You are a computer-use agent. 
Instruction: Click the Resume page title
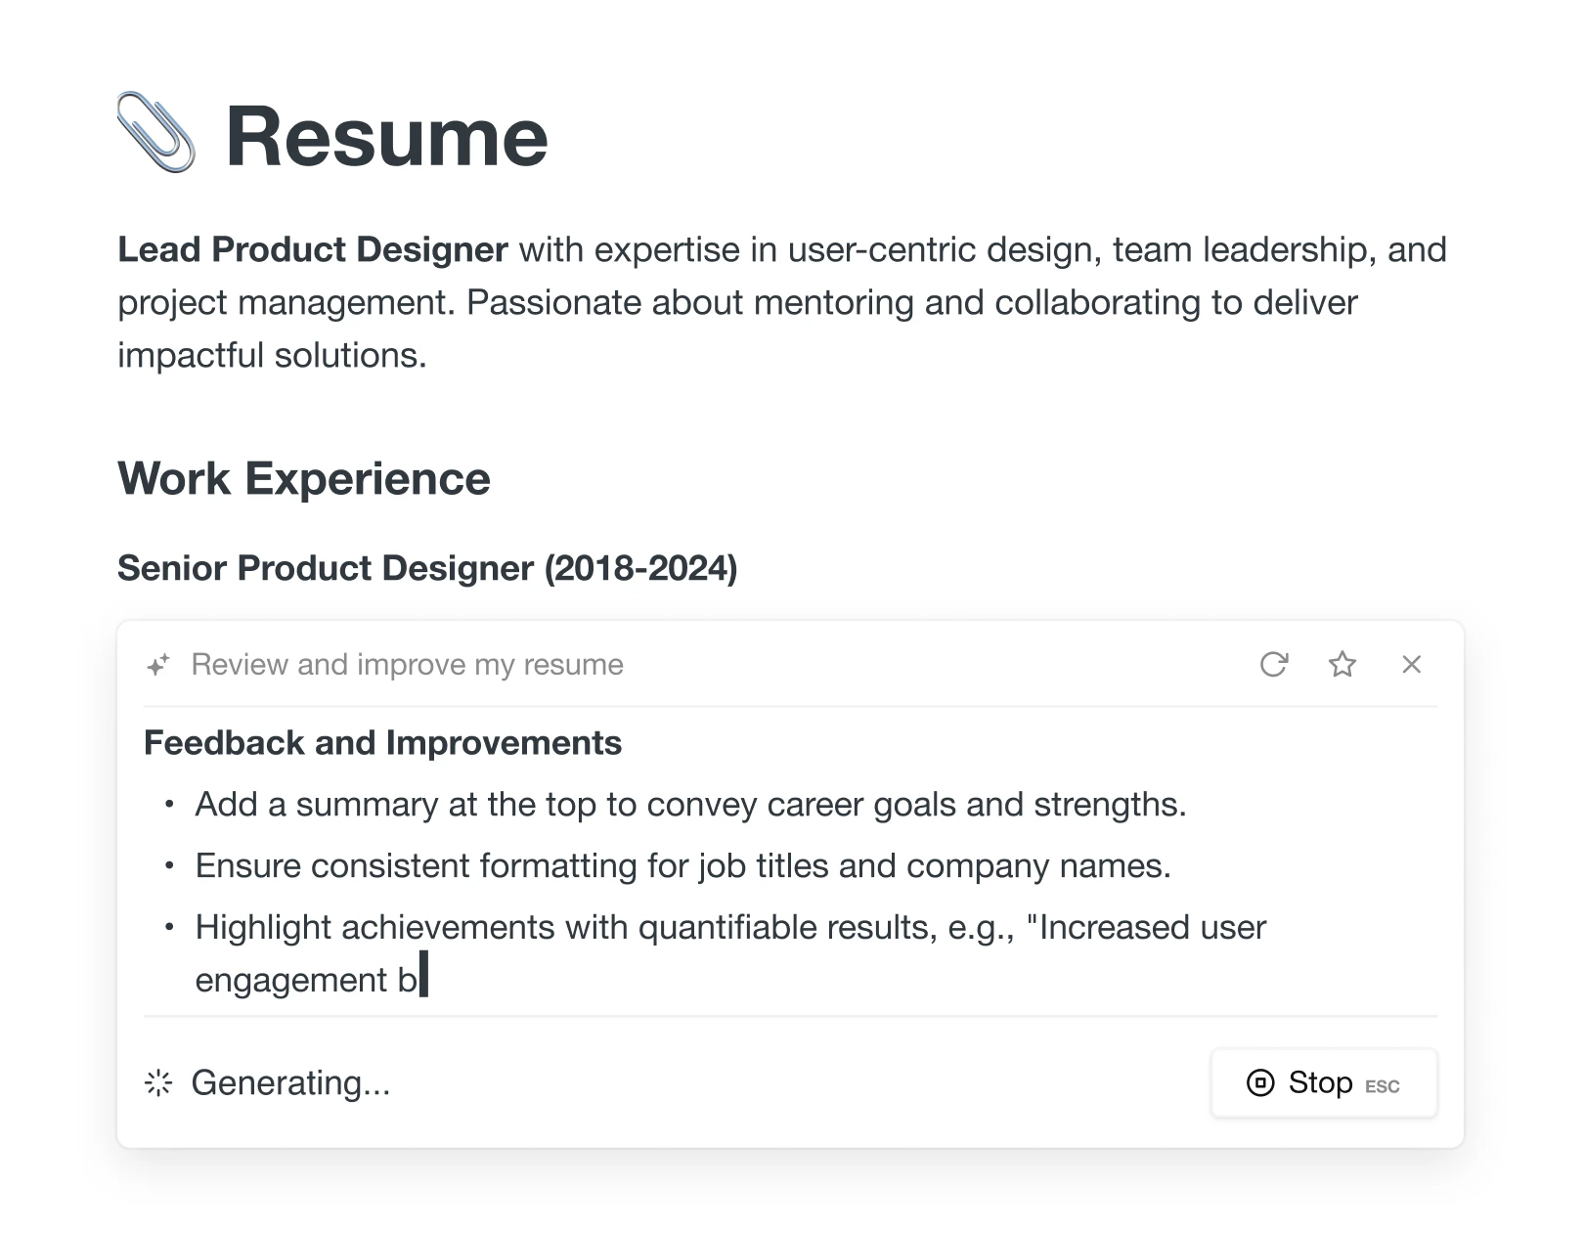click(x=386, y=137)
